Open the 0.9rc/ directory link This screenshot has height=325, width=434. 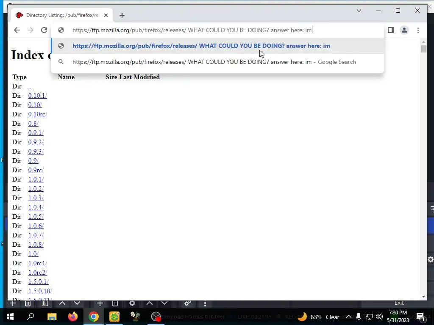[x=36, y=170]
